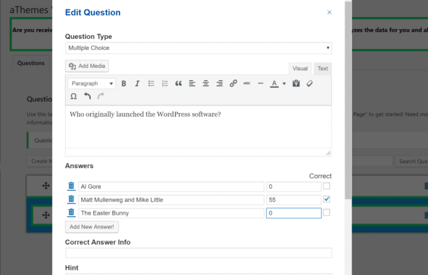Undo the last edit
The image size is (428, 275).
87,96
